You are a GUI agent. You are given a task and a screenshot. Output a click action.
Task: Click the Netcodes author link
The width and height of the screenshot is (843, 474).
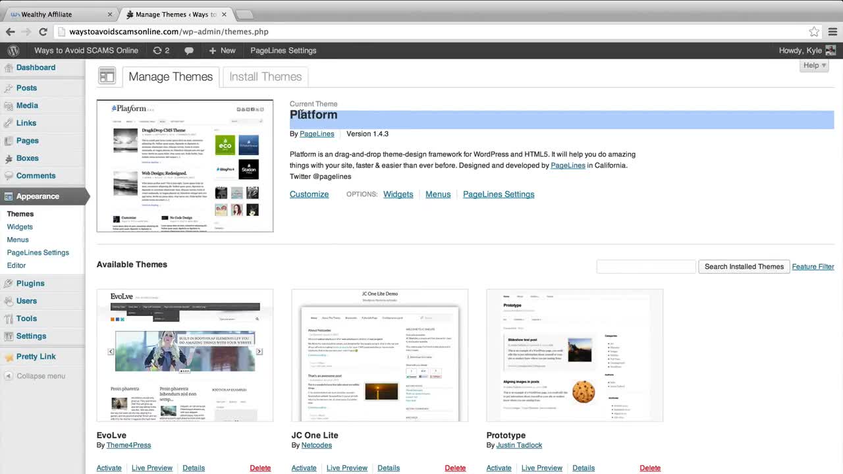click(x=316, y=445)
